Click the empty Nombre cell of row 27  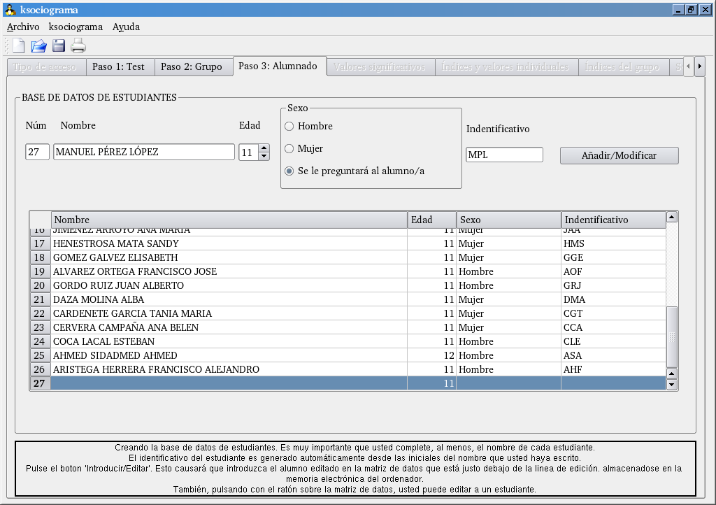229,383
